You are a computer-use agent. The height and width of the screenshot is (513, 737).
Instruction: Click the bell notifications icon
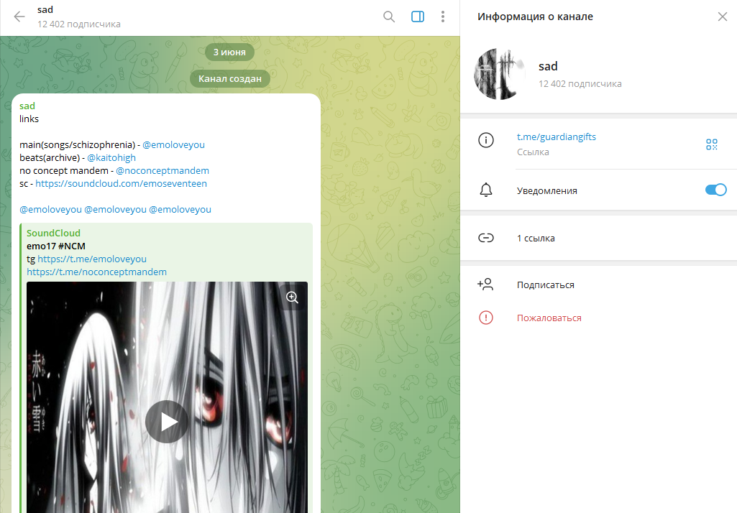pos(486,190)
